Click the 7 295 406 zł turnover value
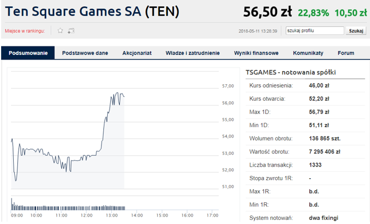 click(x=325, y=151)
